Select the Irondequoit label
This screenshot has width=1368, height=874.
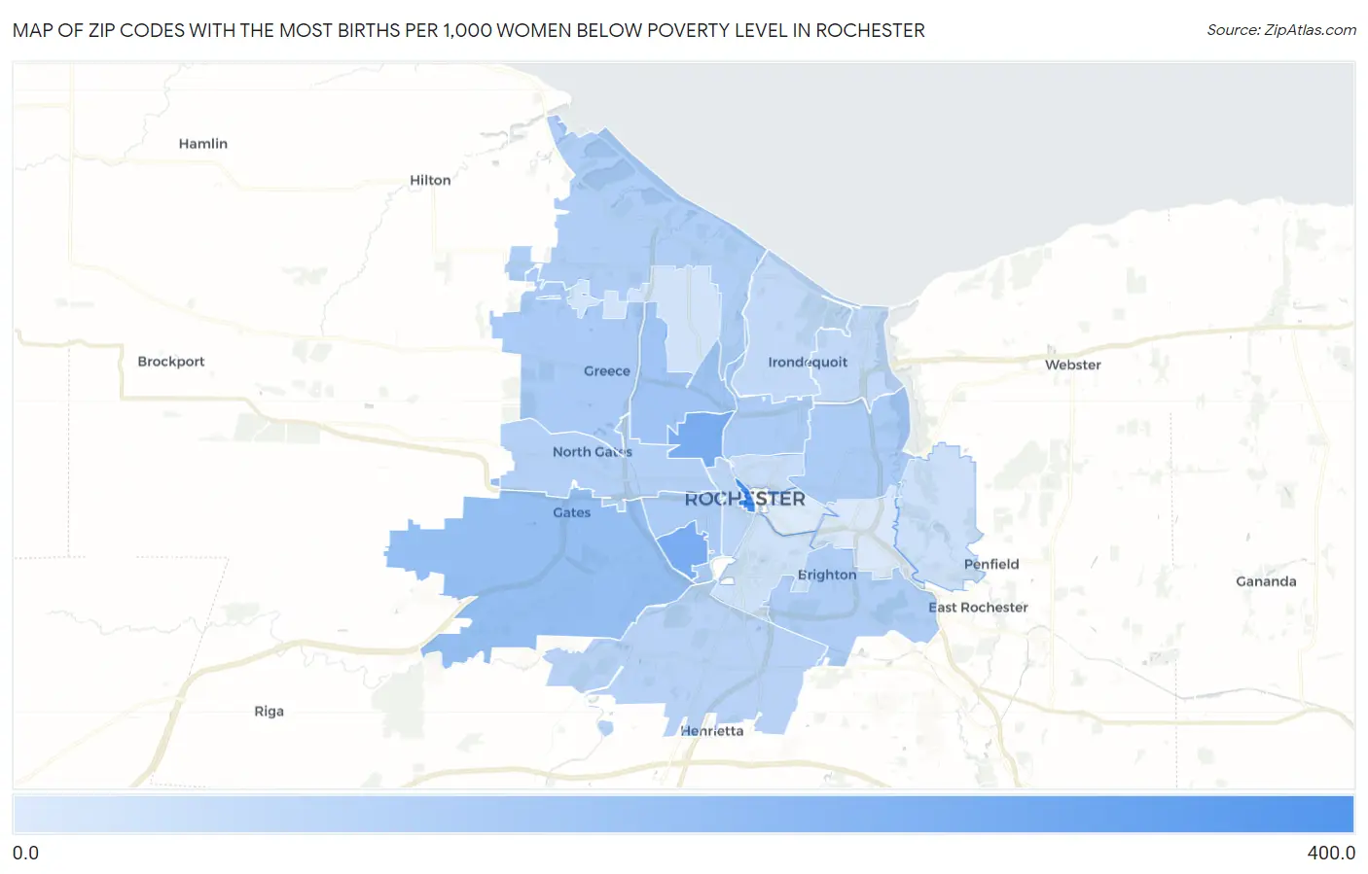(808, 363)
